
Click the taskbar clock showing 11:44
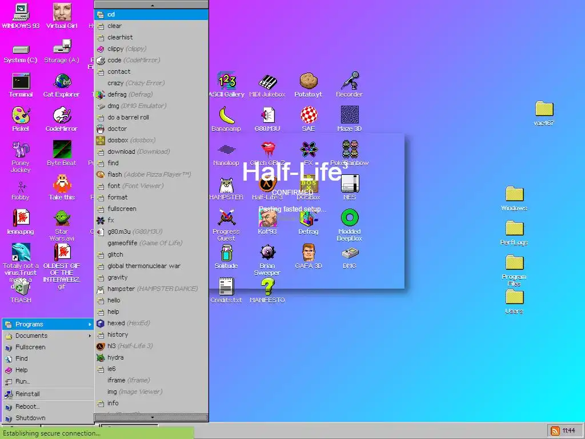pos(568,431)
